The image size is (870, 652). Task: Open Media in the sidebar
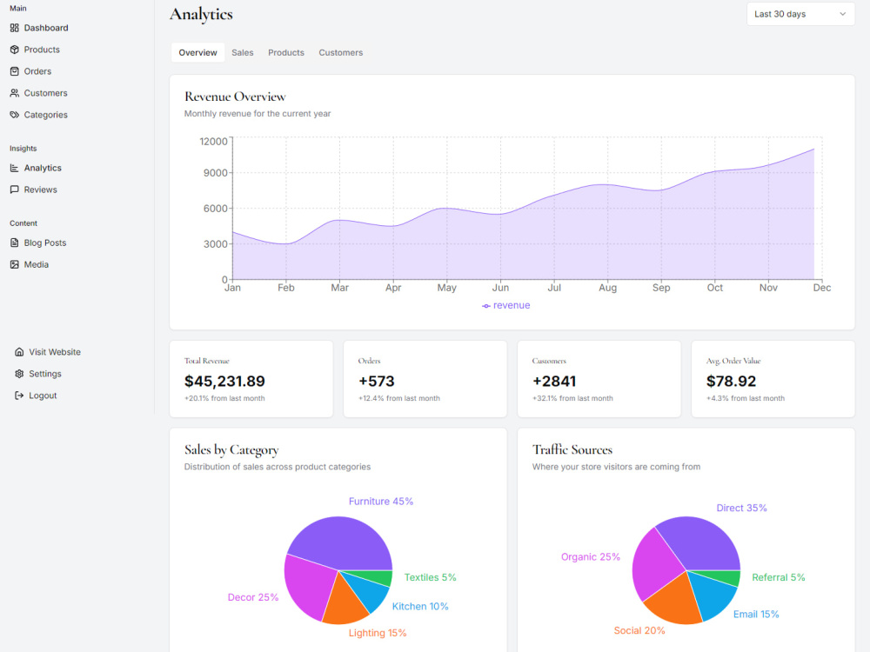tap(36, 264)
